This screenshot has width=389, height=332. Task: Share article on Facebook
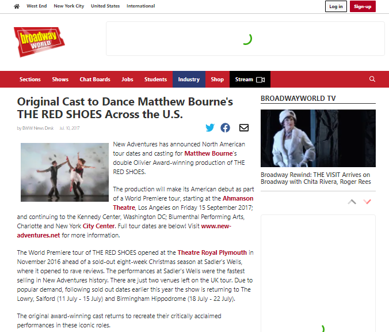pos(225,128)
